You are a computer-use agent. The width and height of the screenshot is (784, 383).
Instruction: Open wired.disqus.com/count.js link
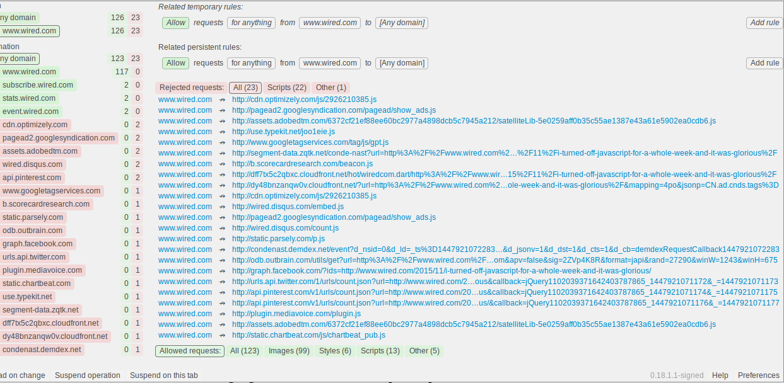(285, 228)
